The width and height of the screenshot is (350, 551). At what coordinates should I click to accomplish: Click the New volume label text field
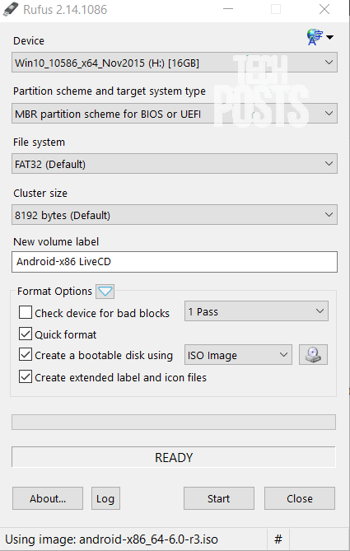click(x=175, y=262)
